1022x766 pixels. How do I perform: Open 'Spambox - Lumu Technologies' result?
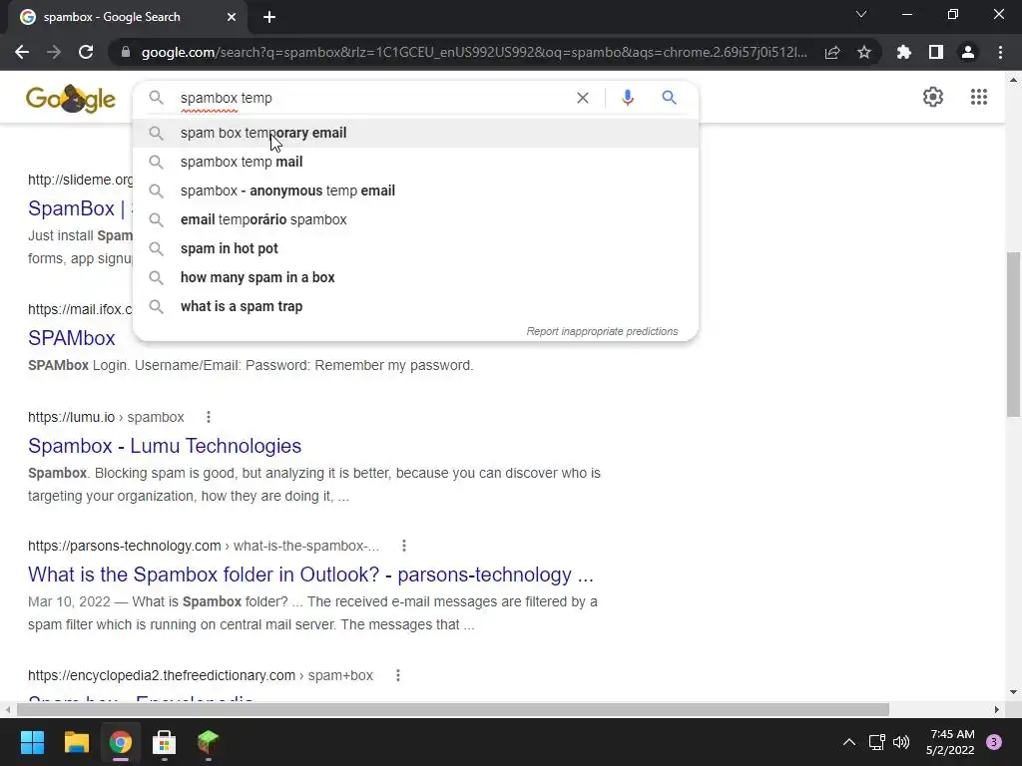tap(165, 446)
